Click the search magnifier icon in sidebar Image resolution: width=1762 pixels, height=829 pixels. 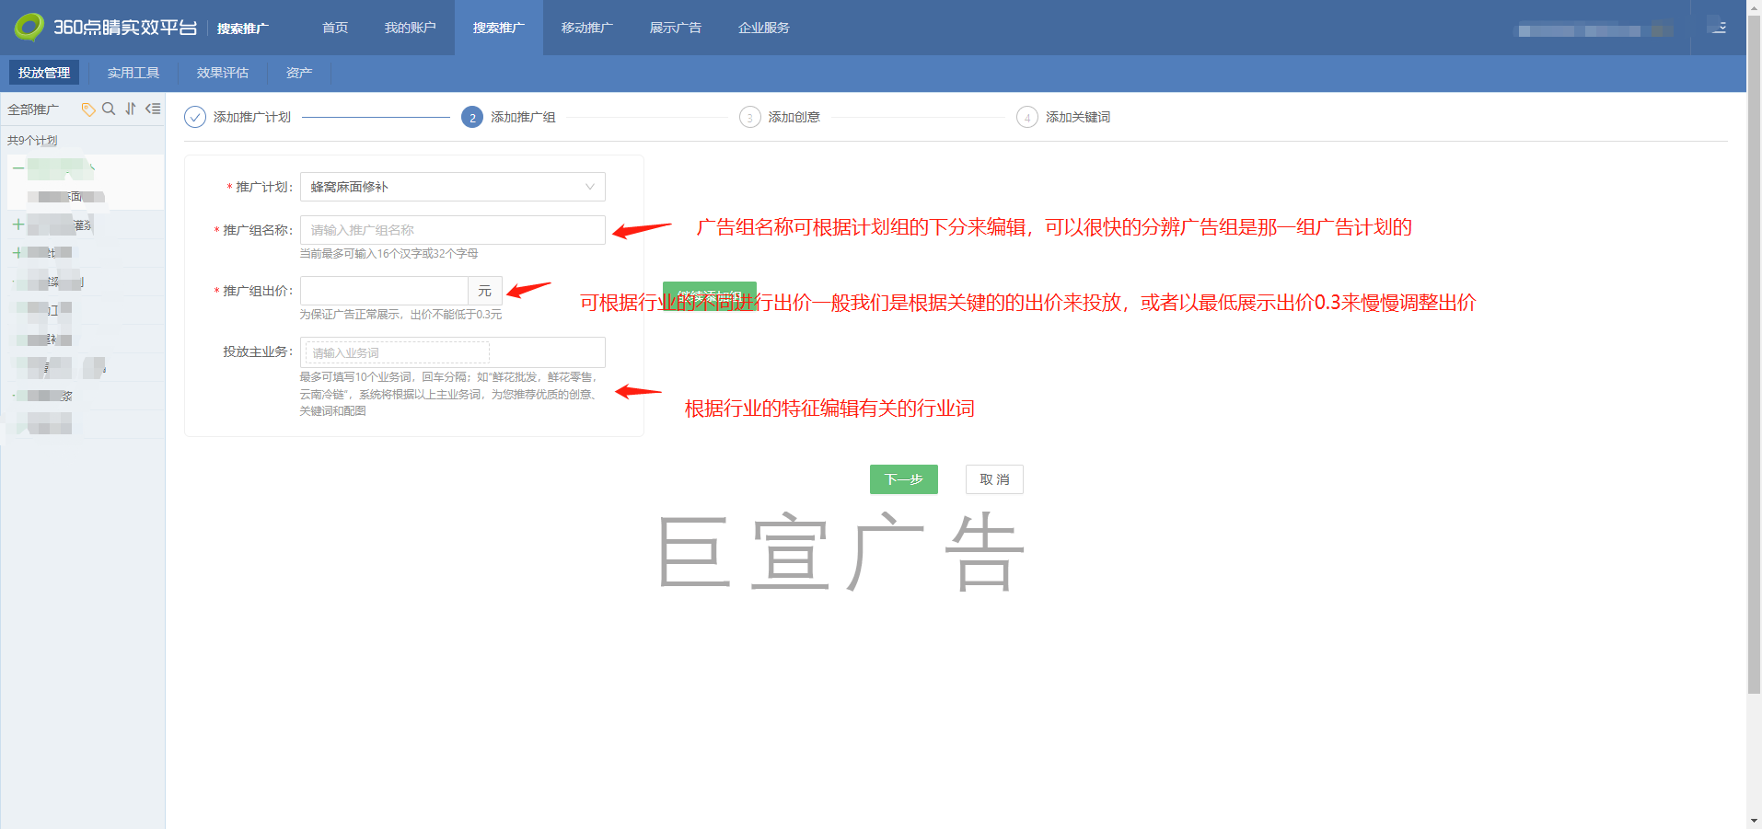109,109
